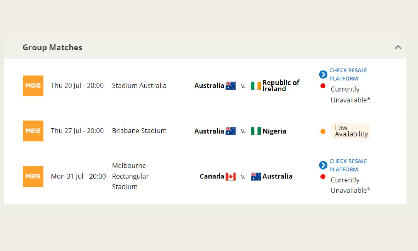
Task: Open the Check Resale Platform link for match M35
Action: [x=348, y=165]
